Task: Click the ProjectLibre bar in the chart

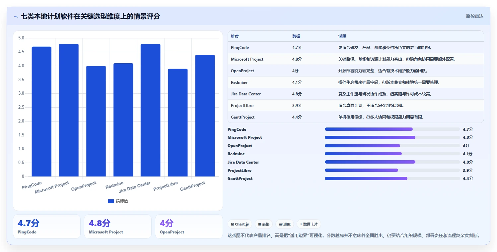Action: pos(177,123)
